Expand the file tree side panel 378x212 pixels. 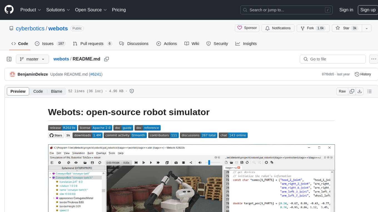(x=9, y=59)
